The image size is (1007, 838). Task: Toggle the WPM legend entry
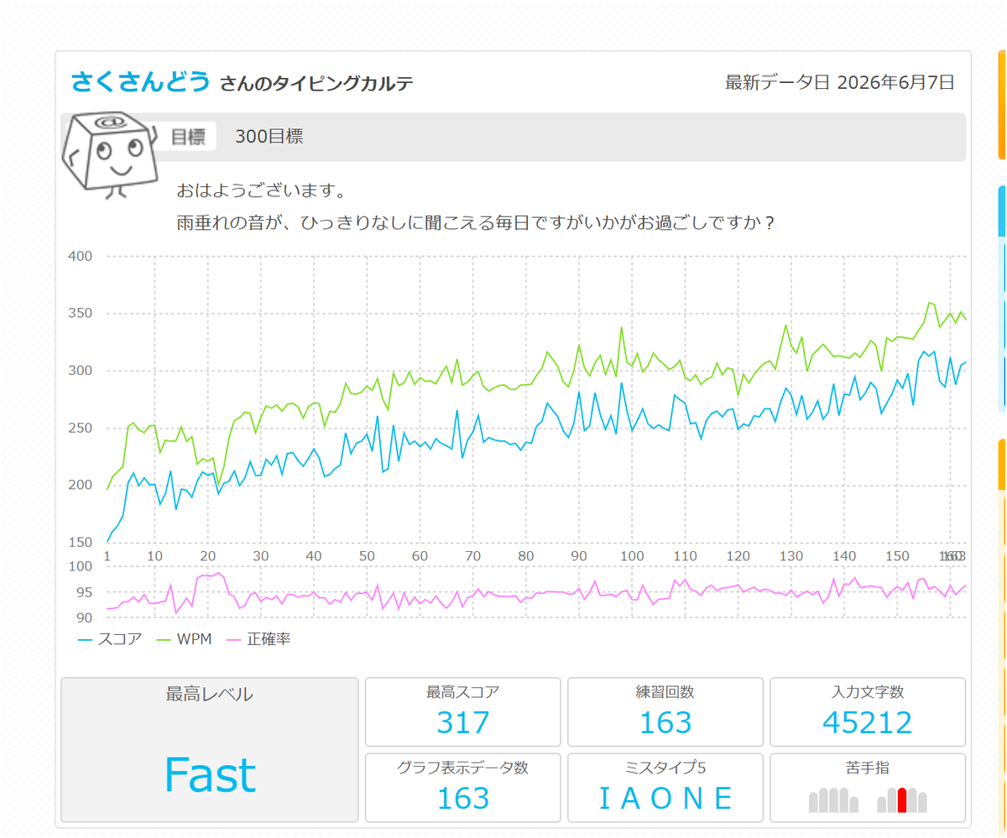185,639
